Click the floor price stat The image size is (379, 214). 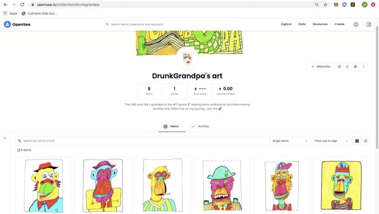coord(200,91)
